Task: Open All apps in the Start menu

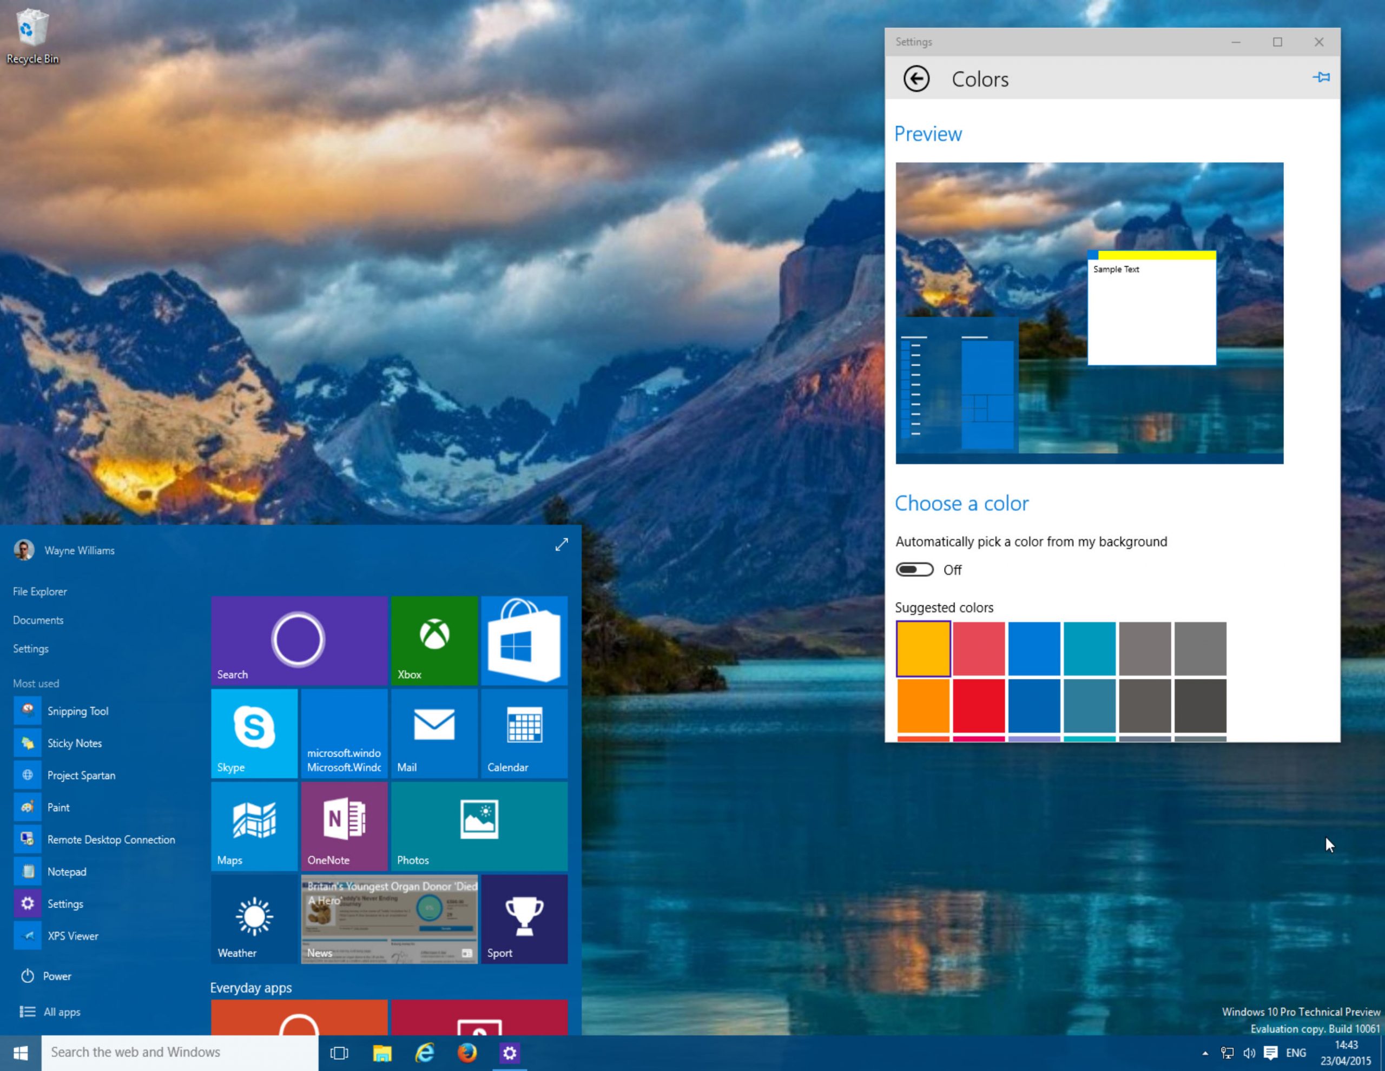Action: 62,1011
